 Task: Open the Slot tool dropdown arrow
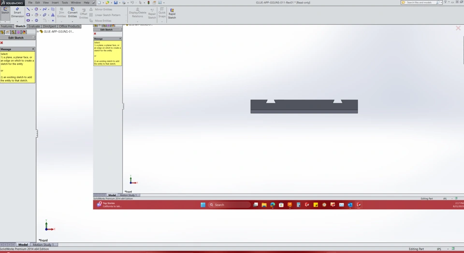click(32, 21)
